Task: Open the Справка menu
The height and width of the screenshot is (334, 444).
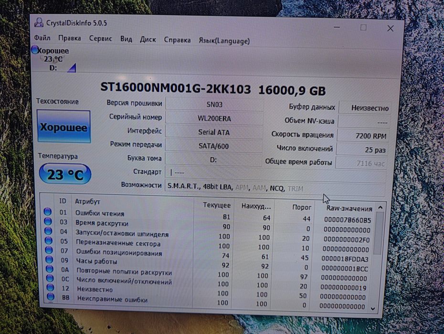Action: (177, 40)
